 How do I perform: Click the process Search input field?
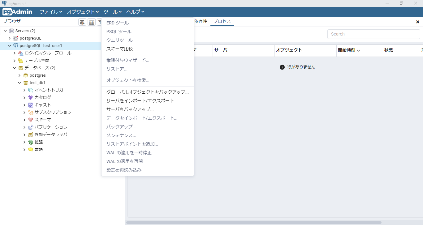[x=373, y=34]
